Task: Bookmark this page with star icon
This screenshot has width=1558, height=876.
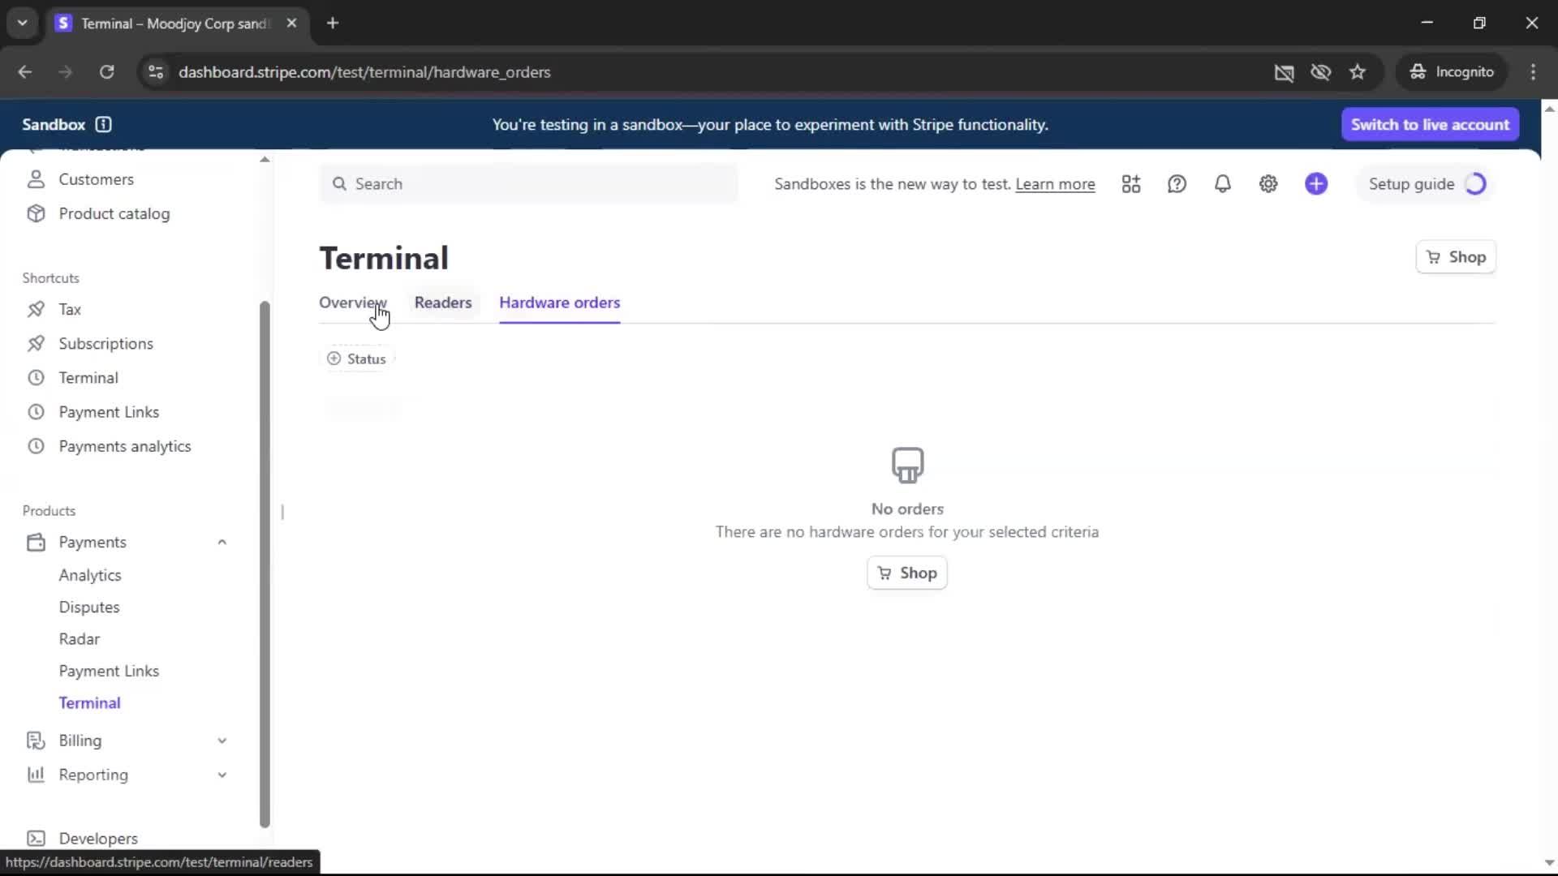Action: click(x=1358, y=72)
